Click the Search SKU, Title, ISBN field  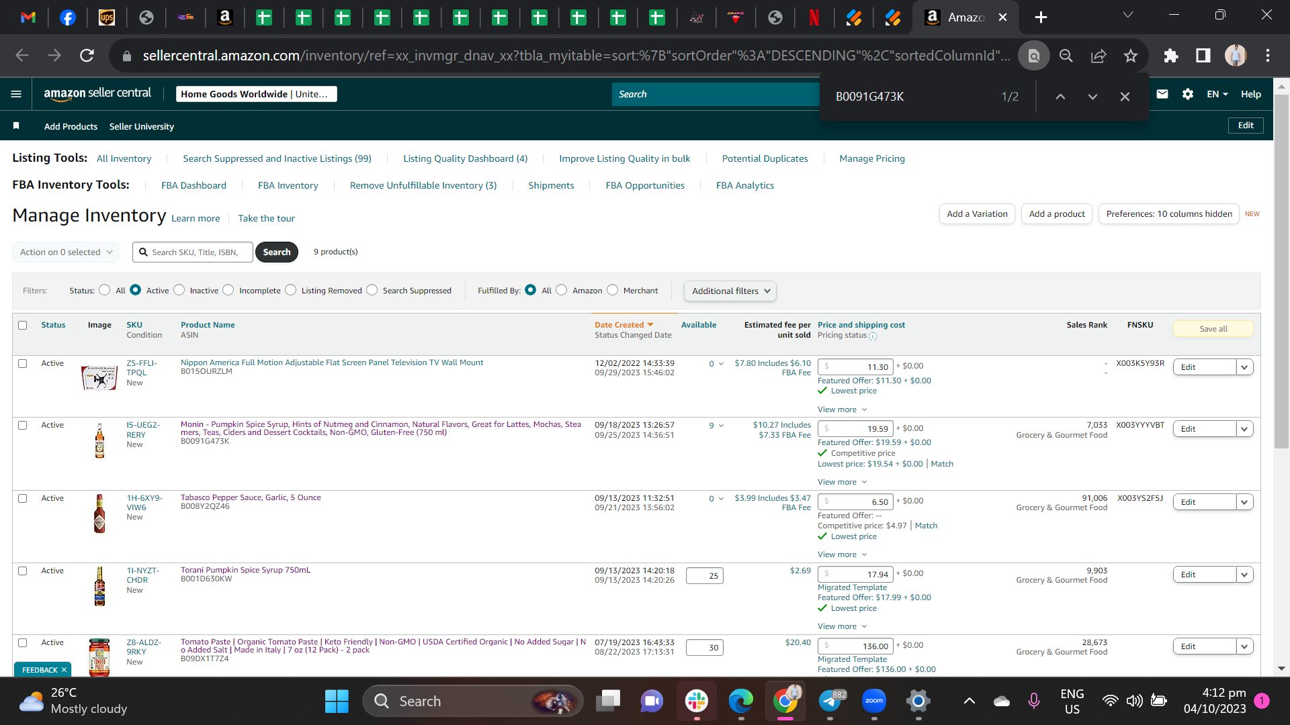tap(193, 252)
